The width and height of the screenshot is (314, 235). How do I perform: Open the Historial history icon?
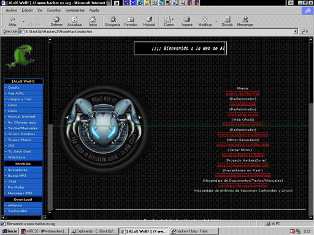point(149,20)
